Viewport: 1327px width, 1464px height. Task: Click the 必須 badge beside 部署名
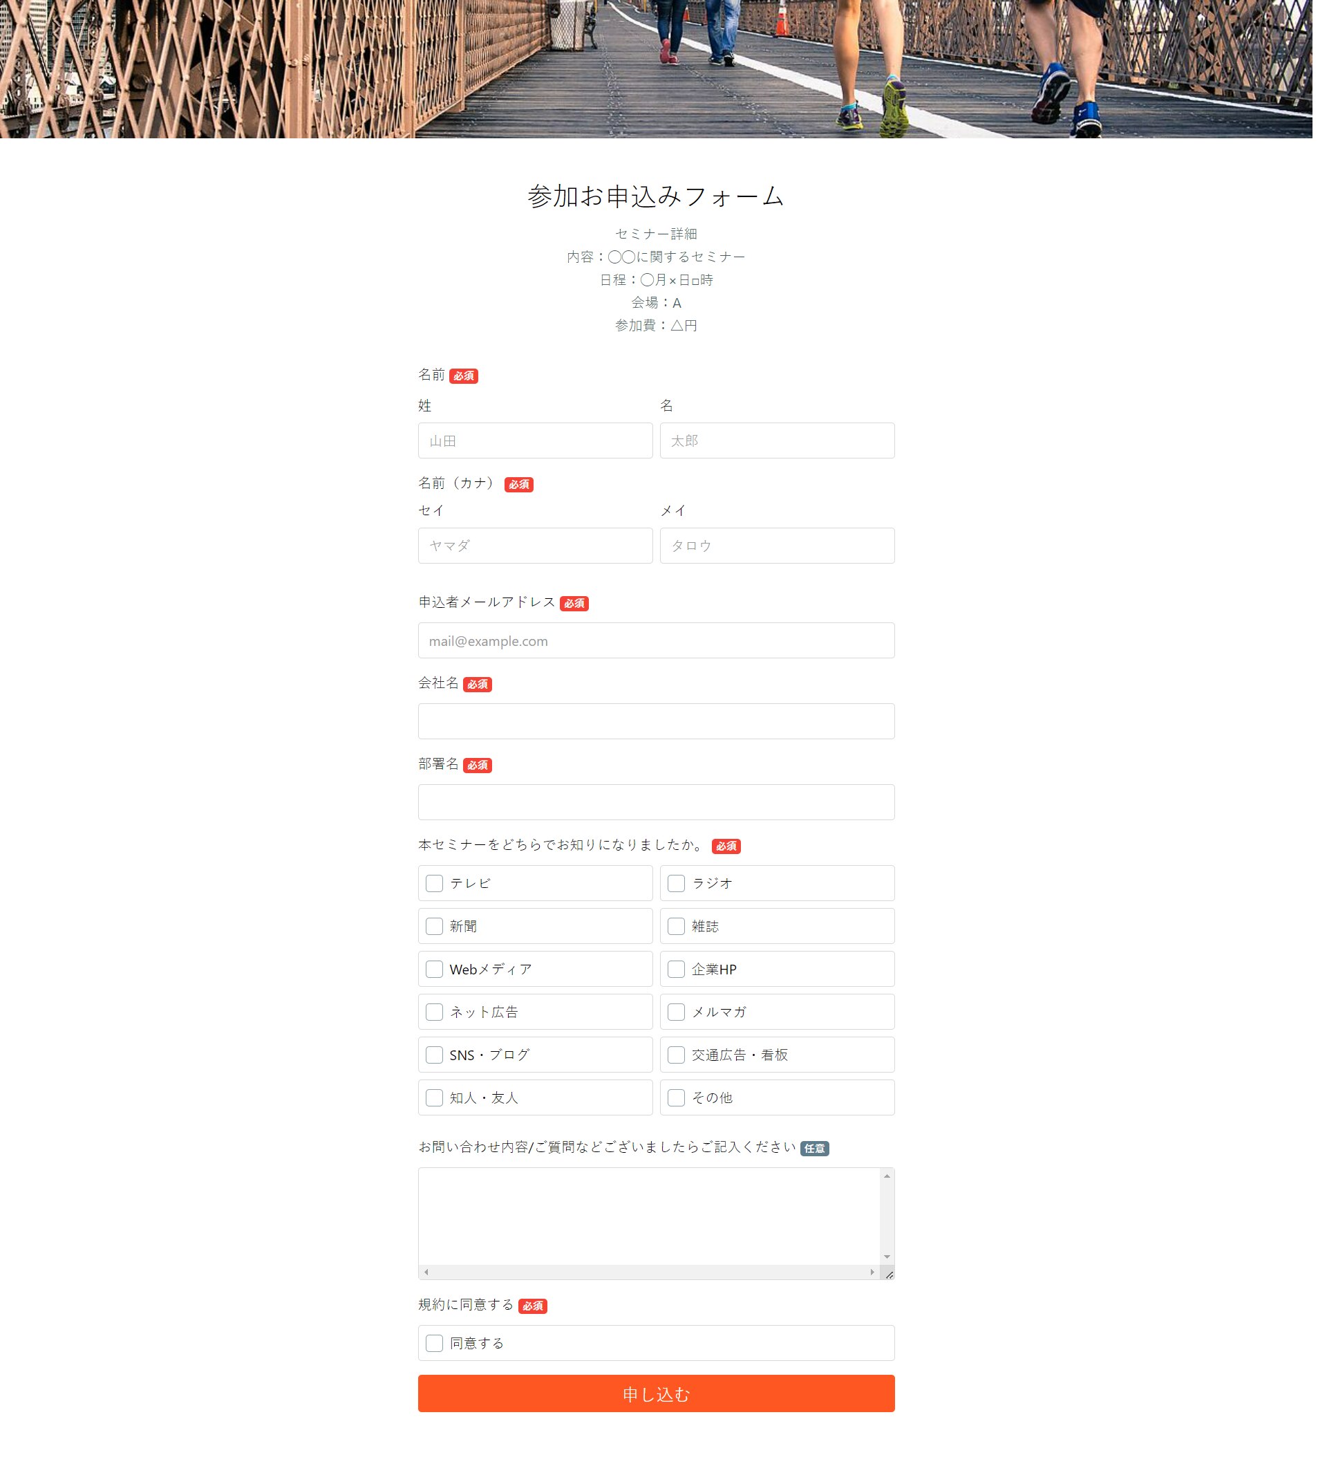(477, 766)
